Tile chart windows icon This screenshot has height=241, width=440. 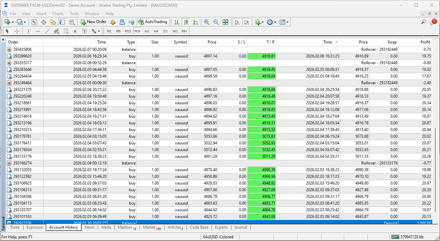coord(225,22)
